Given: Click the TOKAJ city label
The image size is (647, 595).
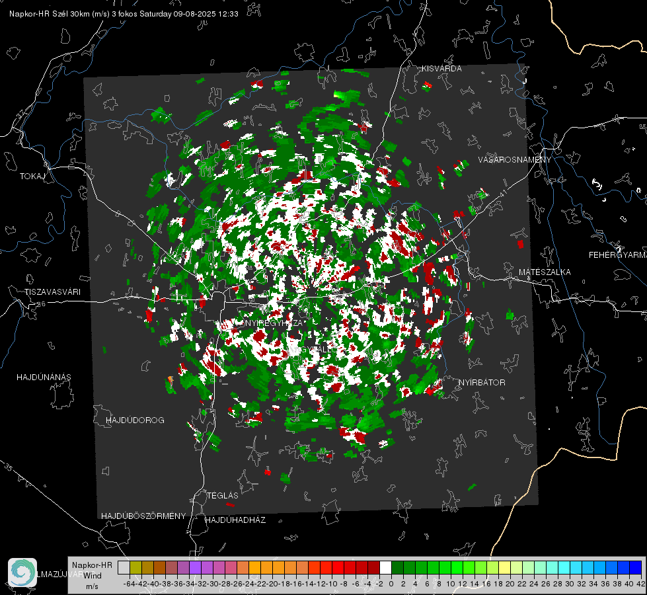Looking at the screenshot, I should point(32,177).
